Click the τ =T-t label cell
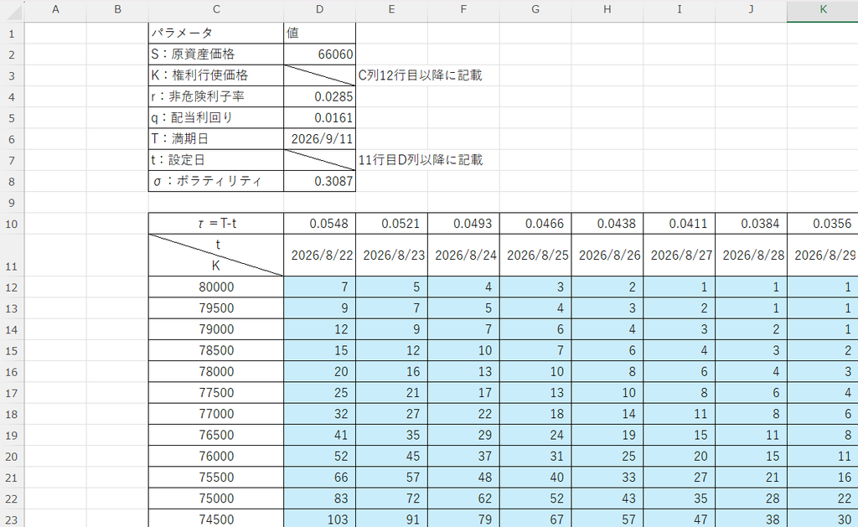The image size is (858, 527). [x=216, y=224]
